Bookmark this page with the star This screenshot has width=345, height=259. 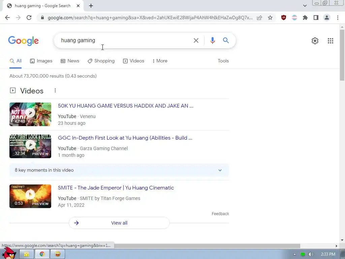pos(270,18)
